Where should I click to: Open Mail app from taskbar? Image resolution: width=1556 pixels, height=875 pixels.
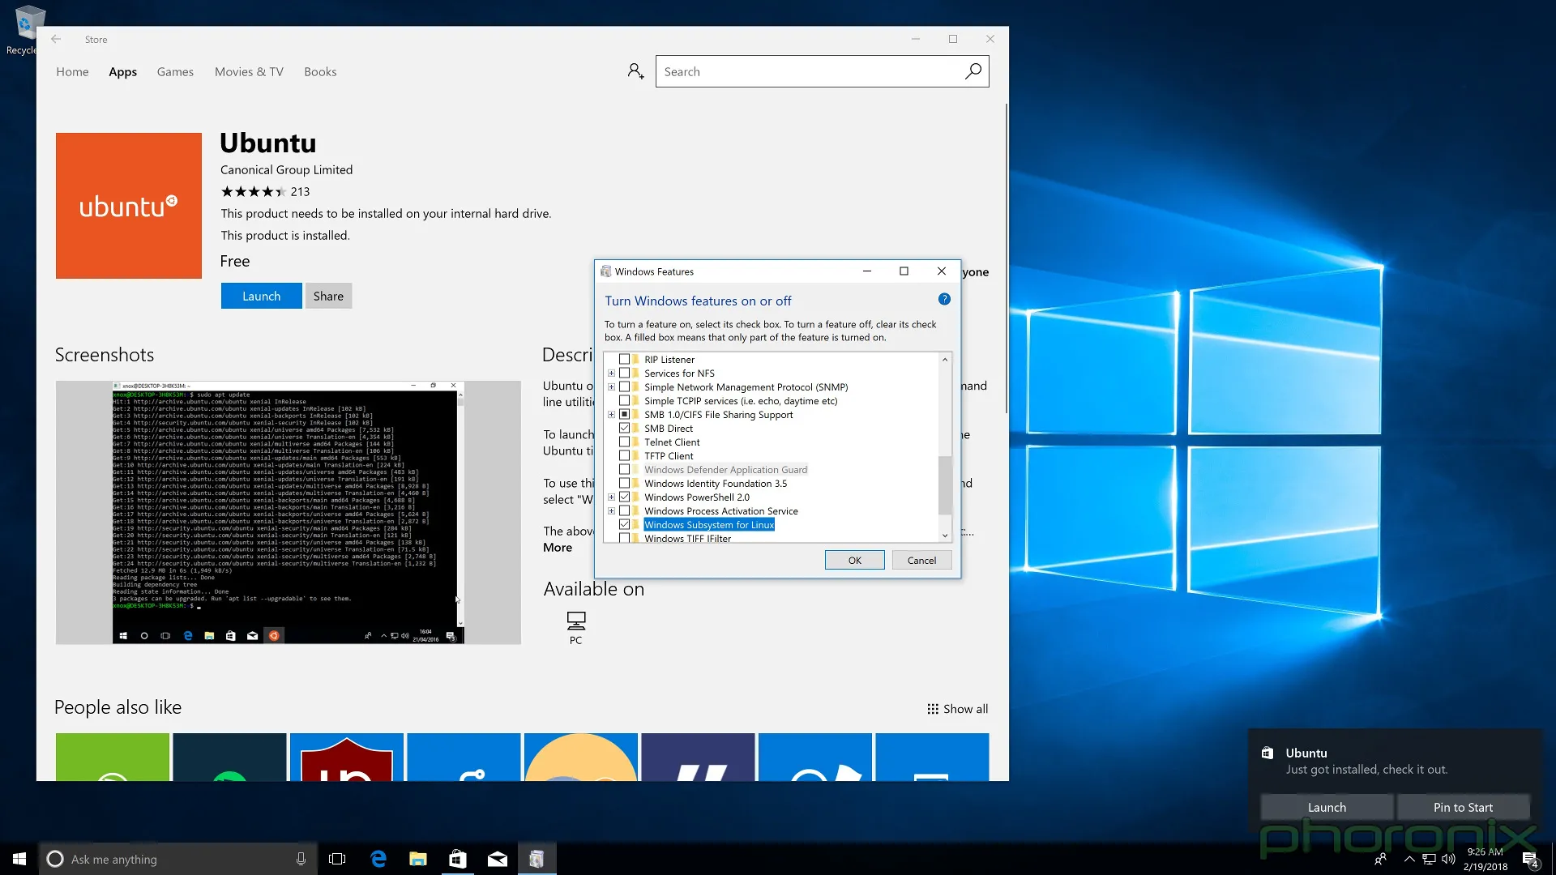pyautogui.click(x=497, y=859)
